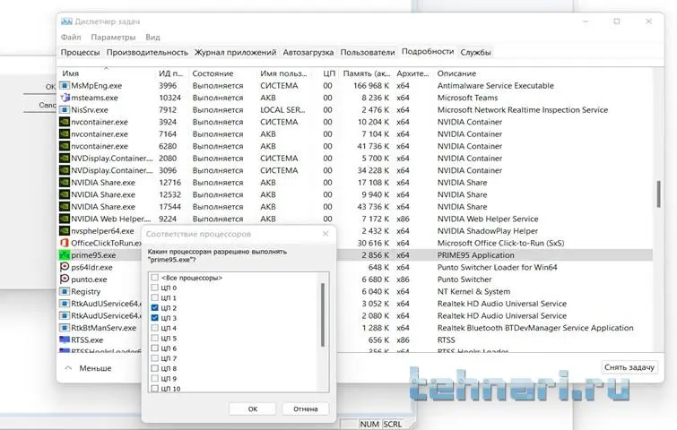The image size is (677, 430).
Task: Switch to the Процессы tab
Action: pos(80,52)
